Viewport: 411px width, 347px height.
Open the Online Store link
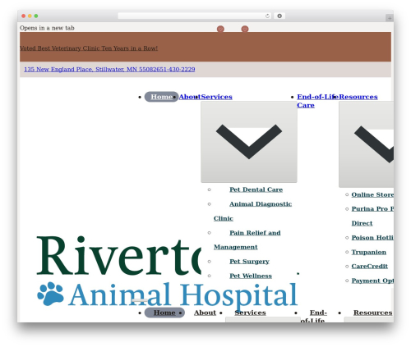[372, 194]
